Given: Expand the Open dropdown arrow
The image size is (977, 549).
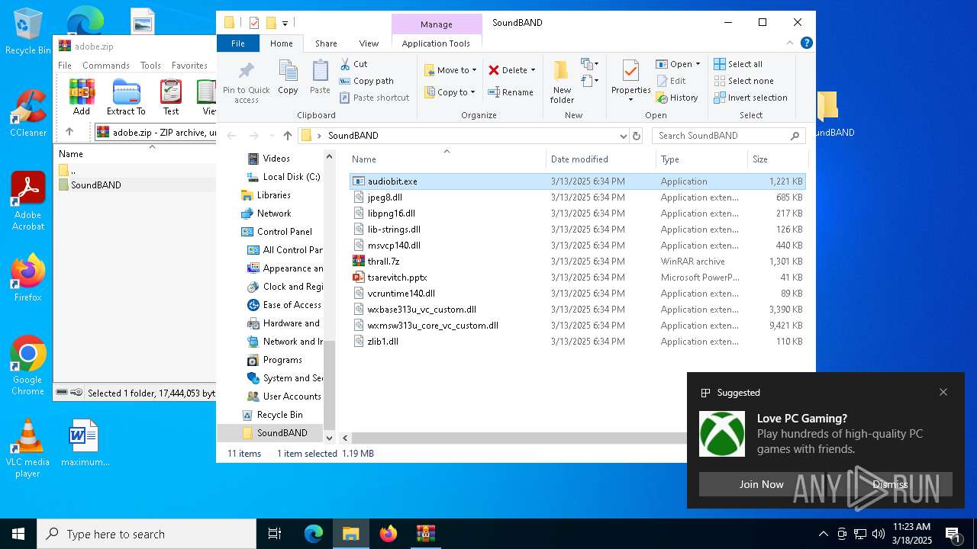Looking at the screenshot, I should click(698, 64).
